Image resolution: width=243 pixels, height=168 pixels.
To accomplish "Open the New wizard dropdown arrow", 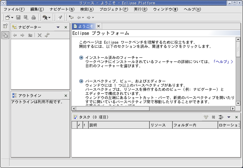I will pos(12,17).
